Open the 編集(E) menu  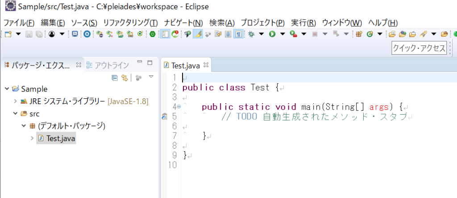click(x=53, y=23)
